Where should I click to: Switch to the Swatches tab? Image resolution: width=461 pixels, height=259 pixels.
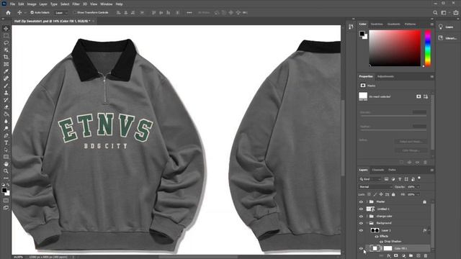pos(377,24)
